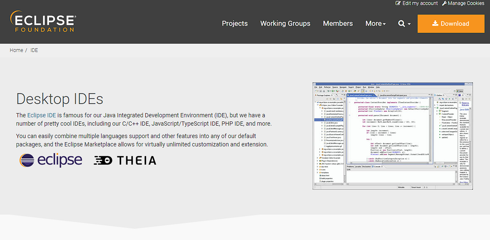Open the Members page
Screen dimensions: 490x240
338,24
